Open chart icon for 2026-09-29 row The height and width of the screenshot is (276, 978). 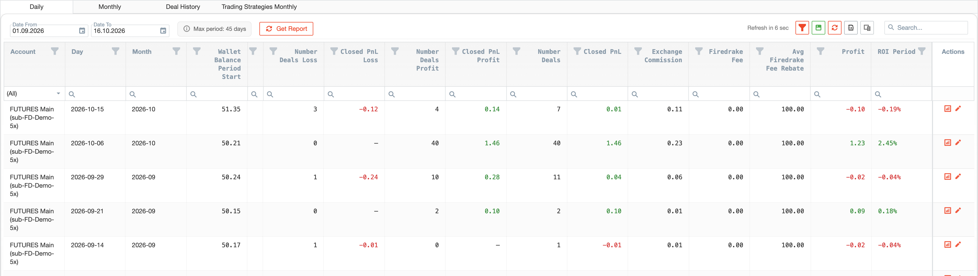tap(948, 176)
